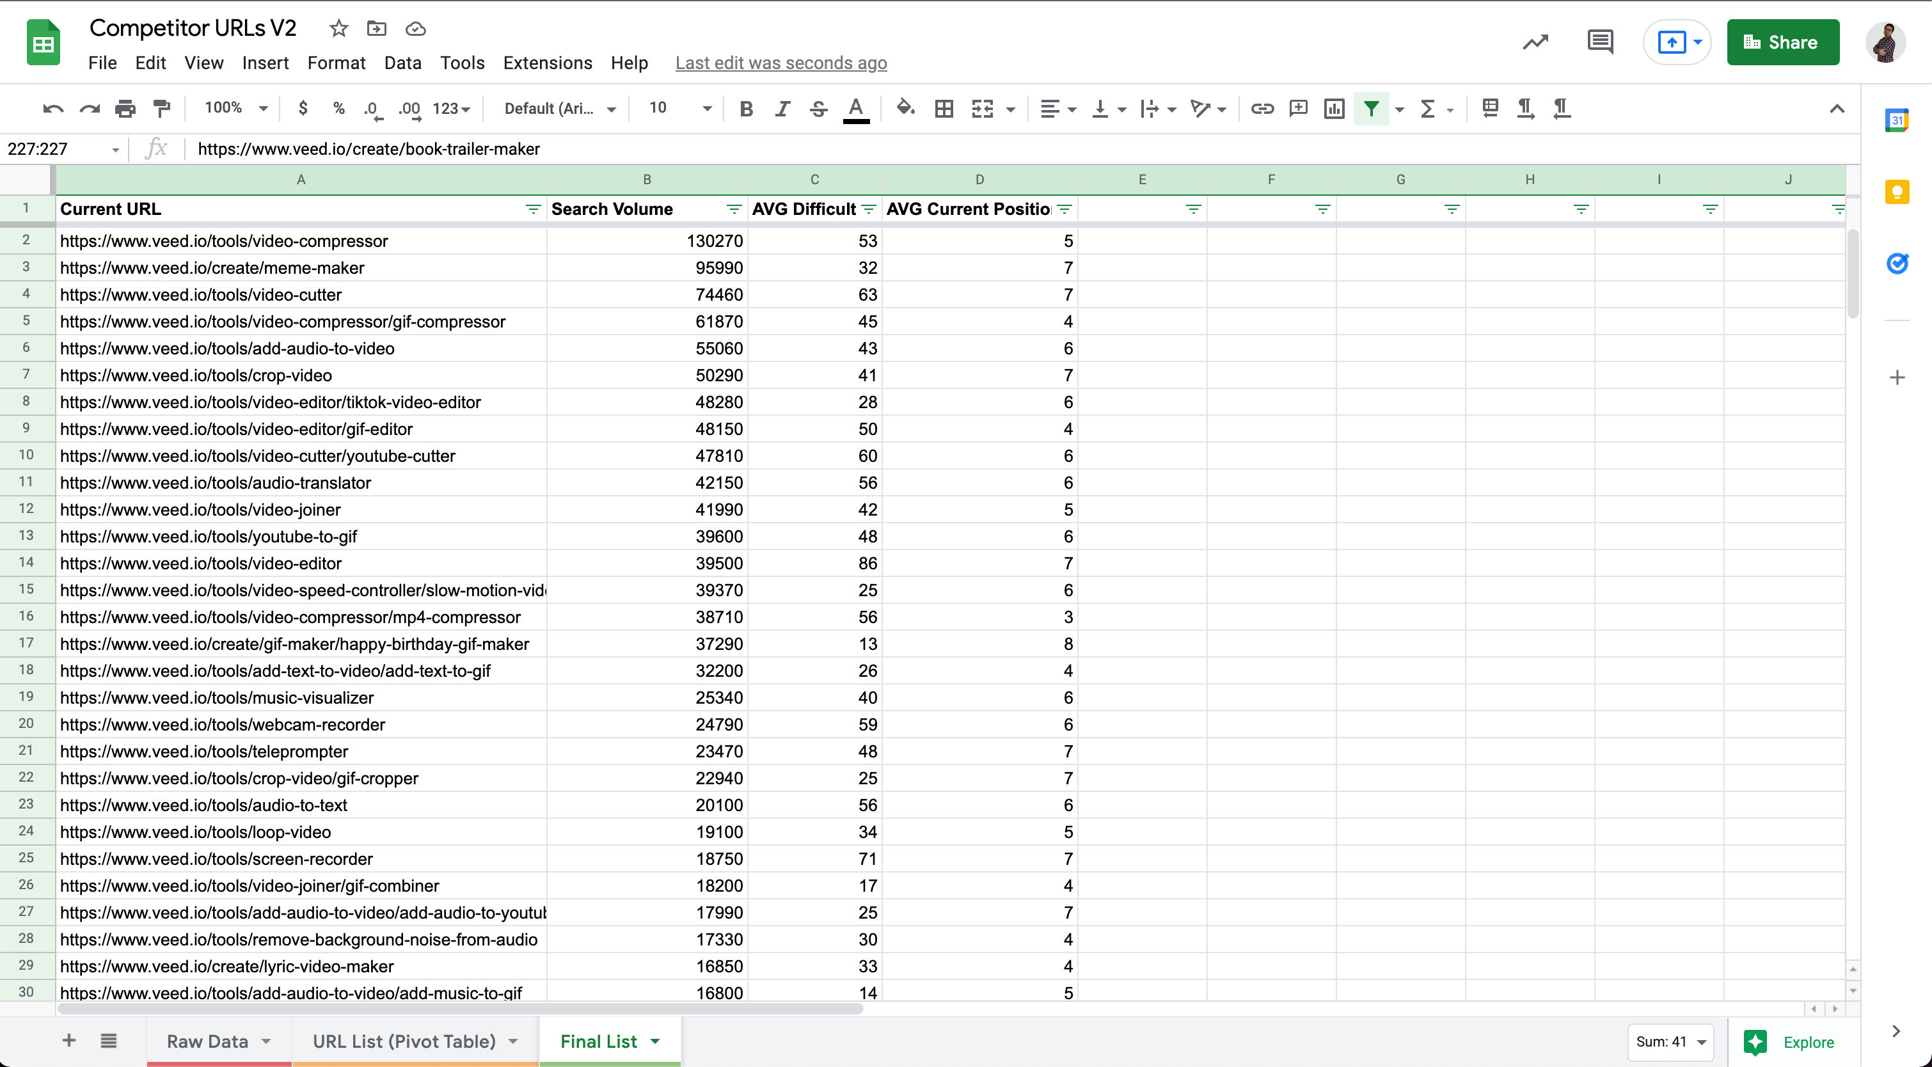Toggle the filter off

coord(1371,109)
